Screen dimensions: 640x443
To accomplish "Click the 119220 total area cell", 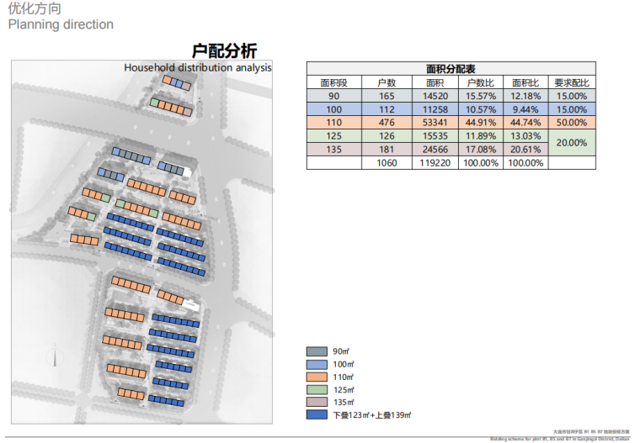I will point(434,163).
